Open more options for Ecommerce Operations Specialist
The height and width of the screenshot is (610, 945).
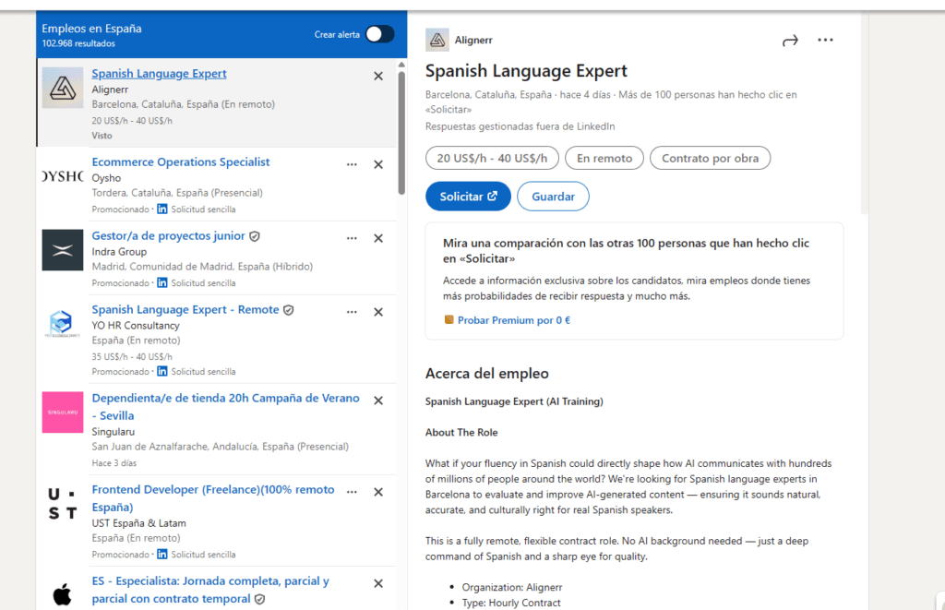352,164
